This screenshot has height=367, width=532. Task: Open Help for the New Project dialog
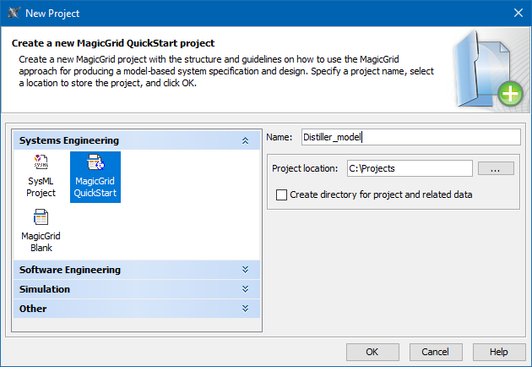499,351
